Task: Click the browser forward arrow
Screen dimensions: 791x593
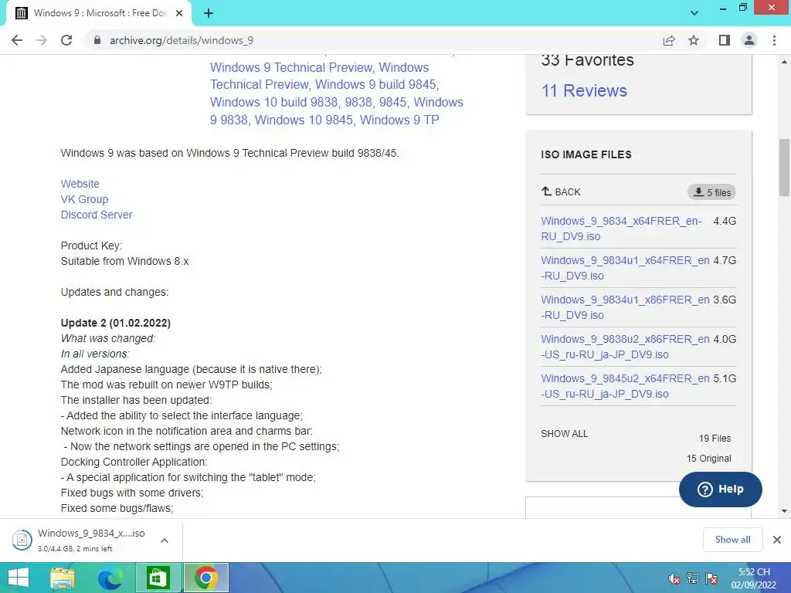Action: point(42,40)
